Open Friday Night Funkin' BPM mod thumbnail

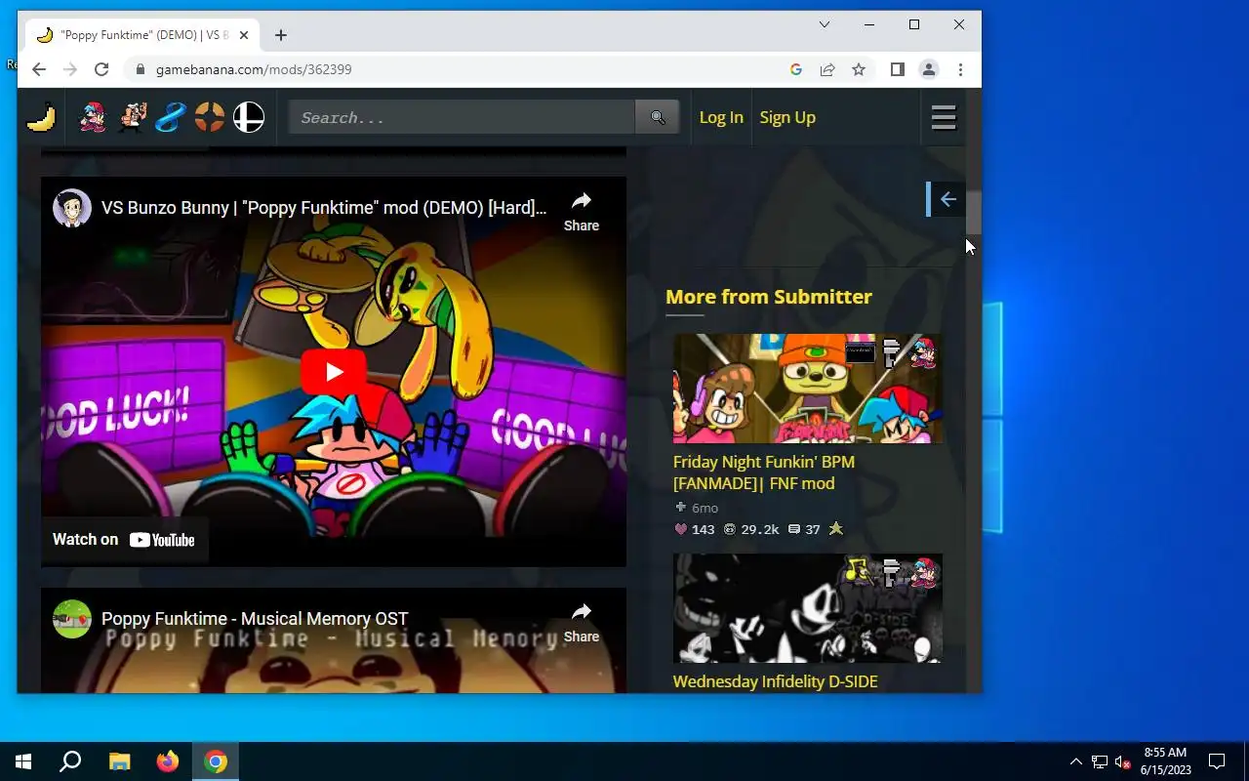[x=808, y=389]
